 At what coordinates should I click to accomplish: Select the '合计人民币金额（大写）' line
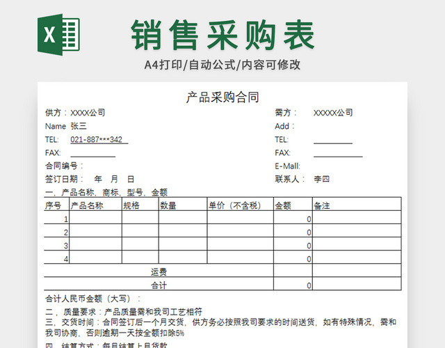tap(93, 299)
